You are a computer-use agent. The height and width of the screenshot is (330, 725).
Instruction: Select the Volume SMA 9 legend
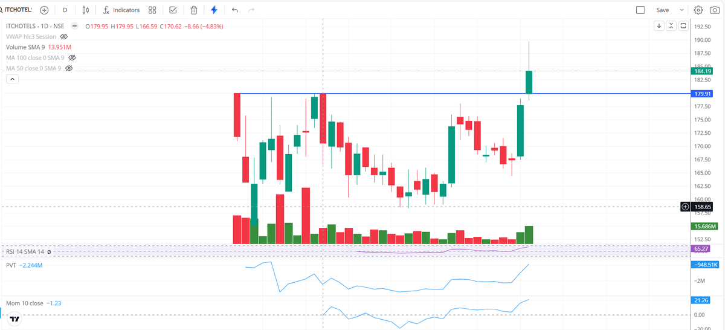click(x=25, y=47)
